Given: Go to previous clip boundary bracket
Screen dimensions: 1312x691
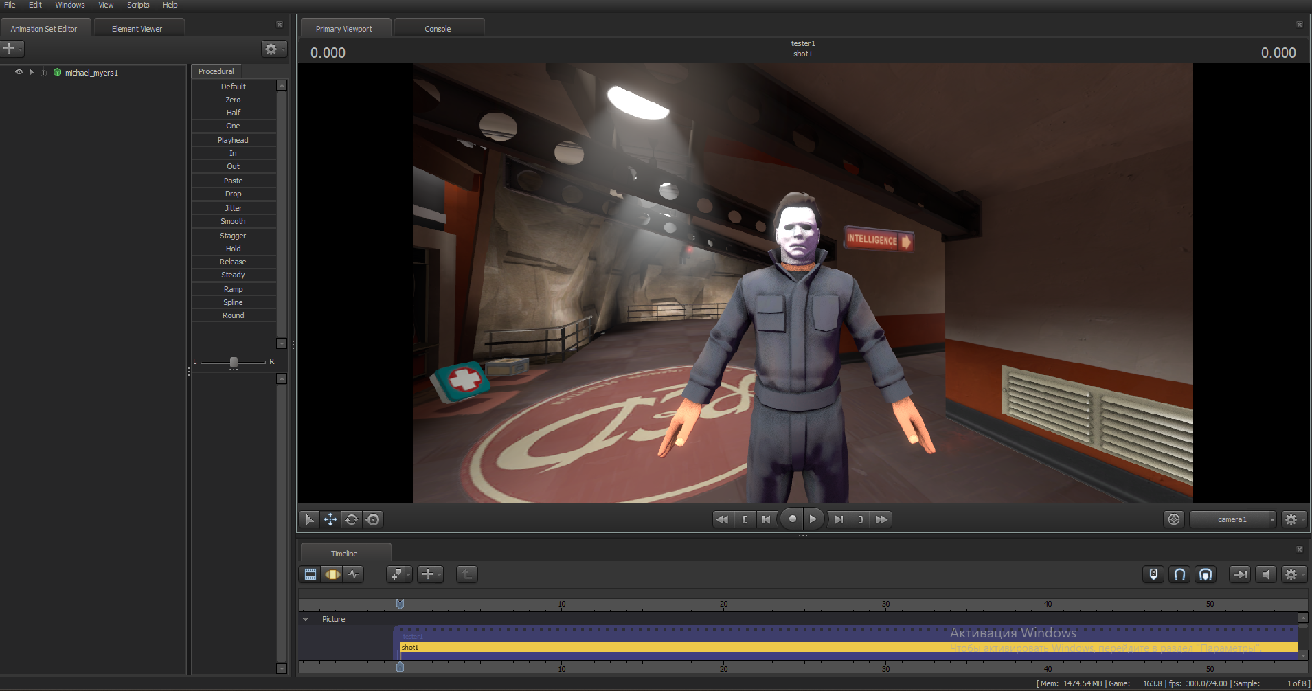Looking at the screenshot, I should point(745,519).
